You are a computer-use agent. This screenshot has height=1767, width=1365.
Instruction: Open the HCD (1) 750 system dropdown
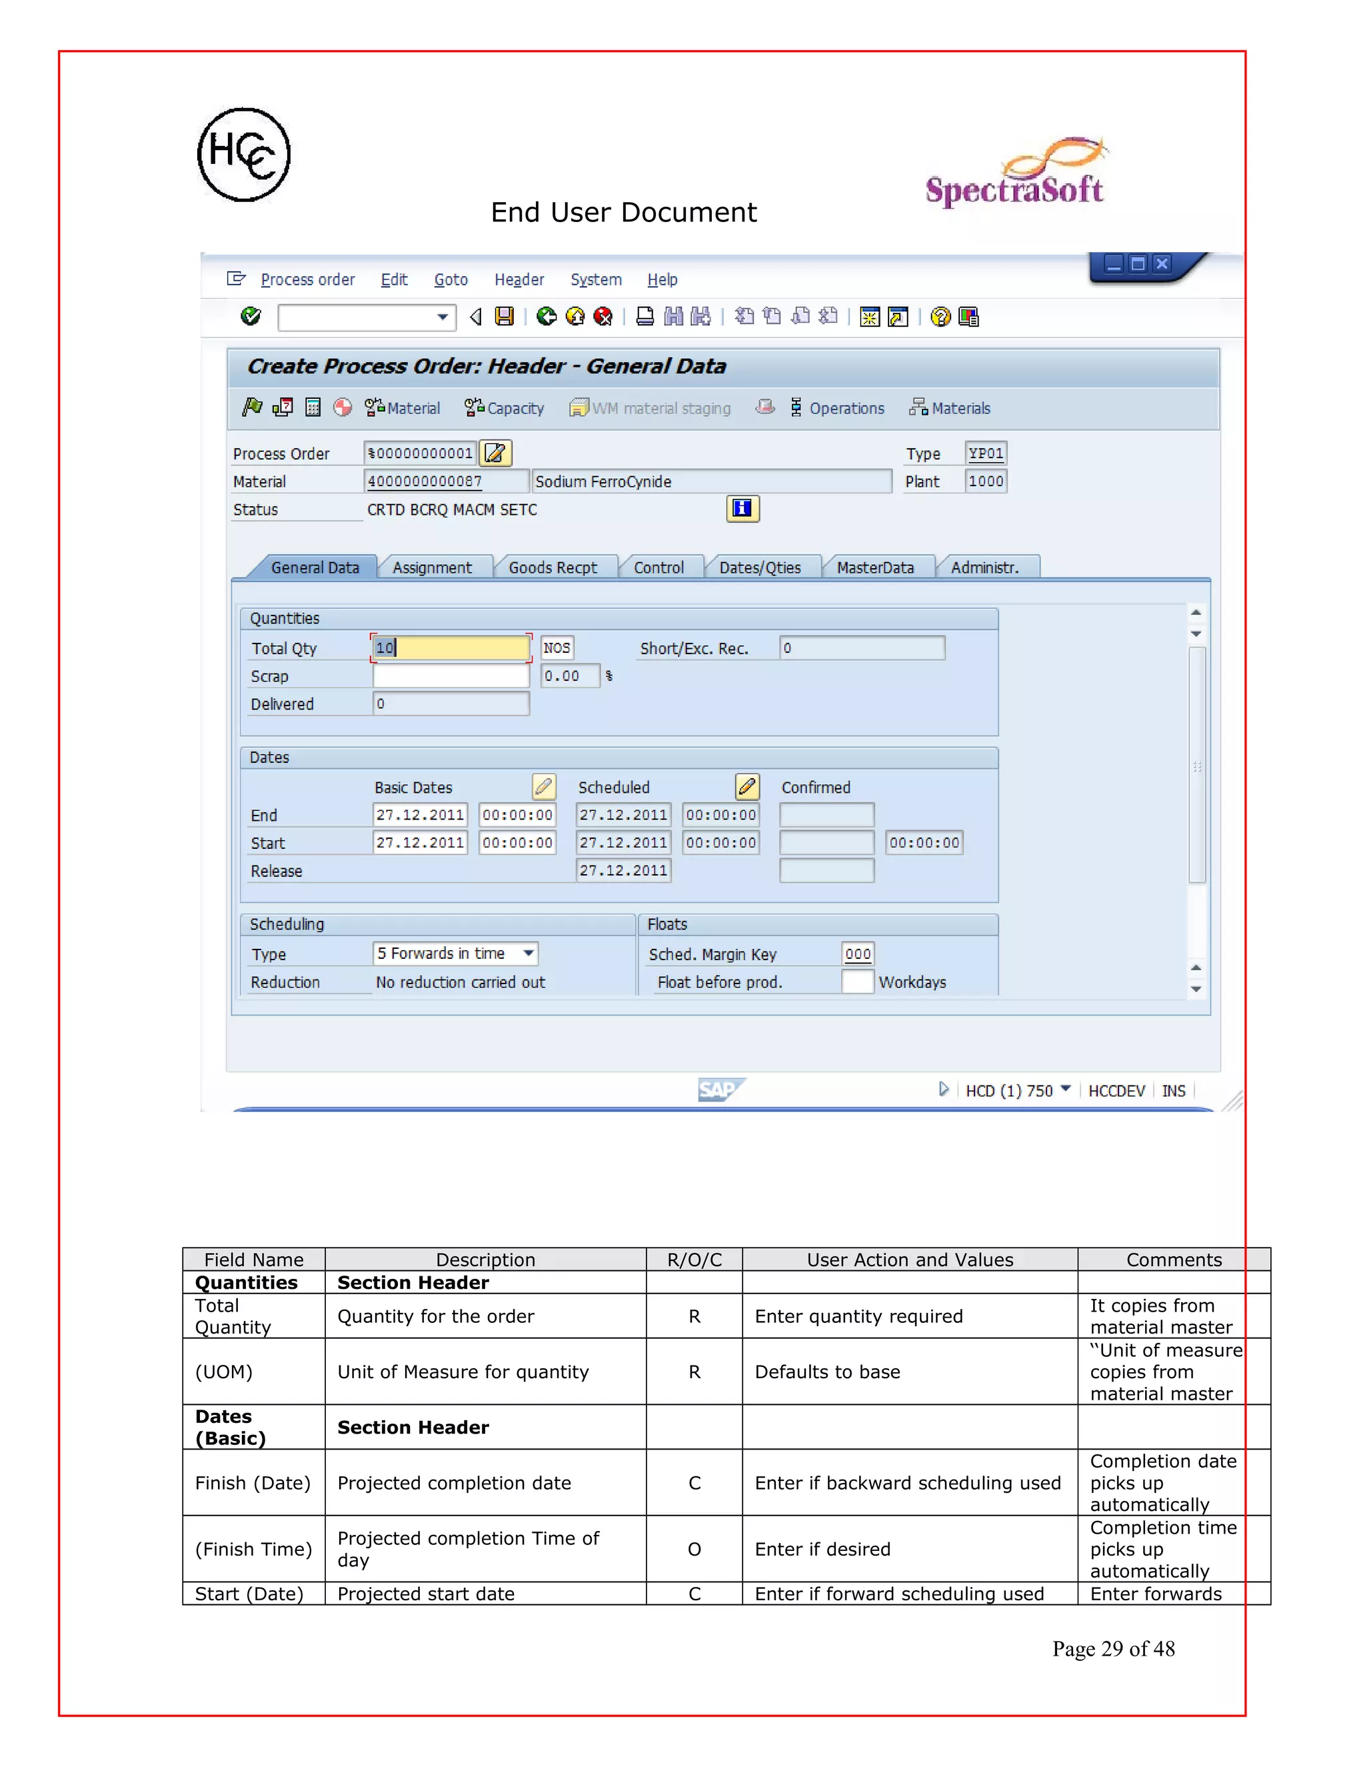[x=1066, y=1089]
